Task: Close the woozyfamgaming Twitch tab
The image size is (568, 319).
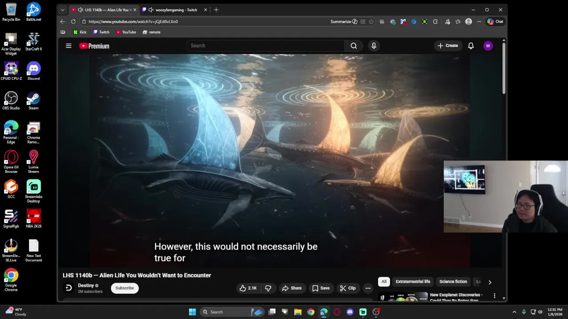Action: click(x=205, y=10)
